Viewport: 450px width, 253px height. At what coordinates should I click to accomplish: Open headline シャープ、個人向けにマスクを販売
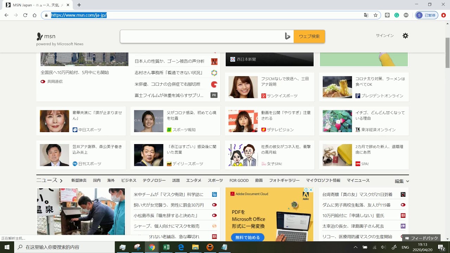(167, 226)
